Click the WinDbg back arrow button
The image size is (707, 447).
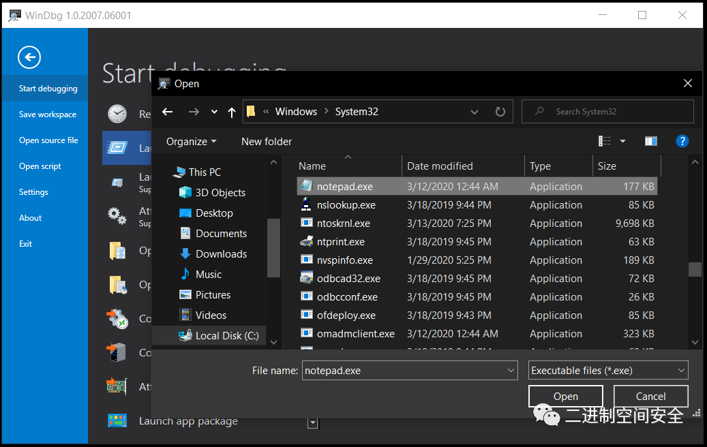click(x=29, y=57)
